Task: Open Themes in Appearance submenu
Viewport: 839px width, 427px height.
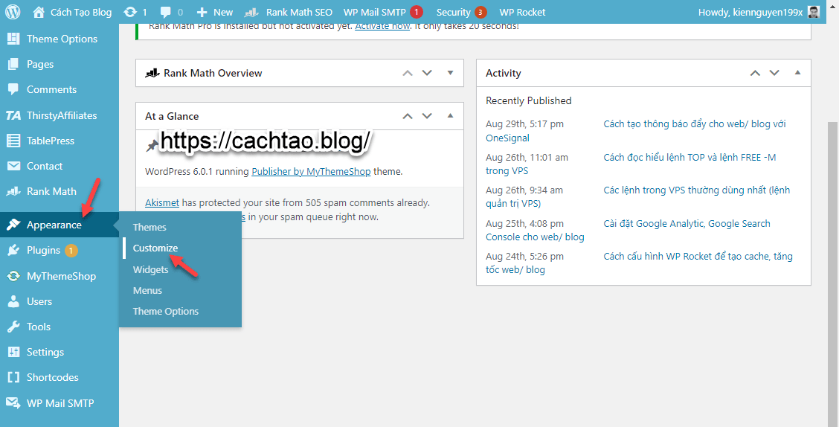Action: (x=150, y=228)
